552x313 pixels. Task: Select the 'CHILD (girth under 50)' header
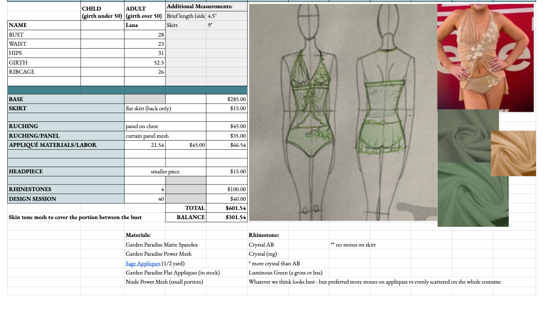(x=102, y=13)
